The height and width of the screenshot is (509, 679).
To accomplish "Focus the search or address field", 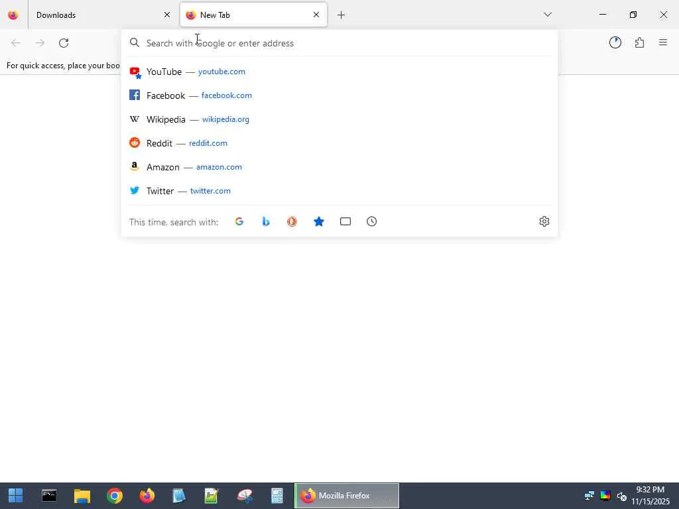I will [339, 43].
